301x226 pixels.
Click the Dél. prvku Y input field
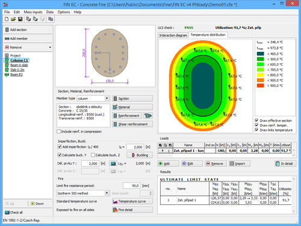click(90, 163)
